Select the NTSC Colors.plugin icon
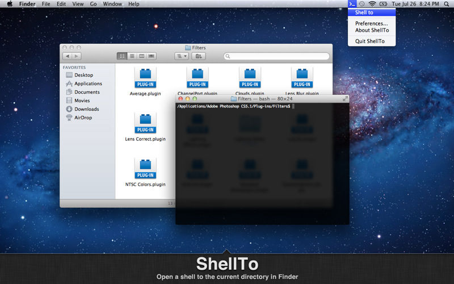454x284 pixels. pos(145,168)
